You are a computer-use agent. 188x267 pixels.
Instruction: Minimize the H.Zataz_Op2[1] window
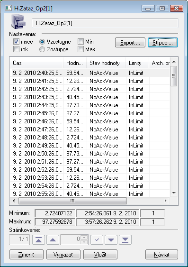148,9
